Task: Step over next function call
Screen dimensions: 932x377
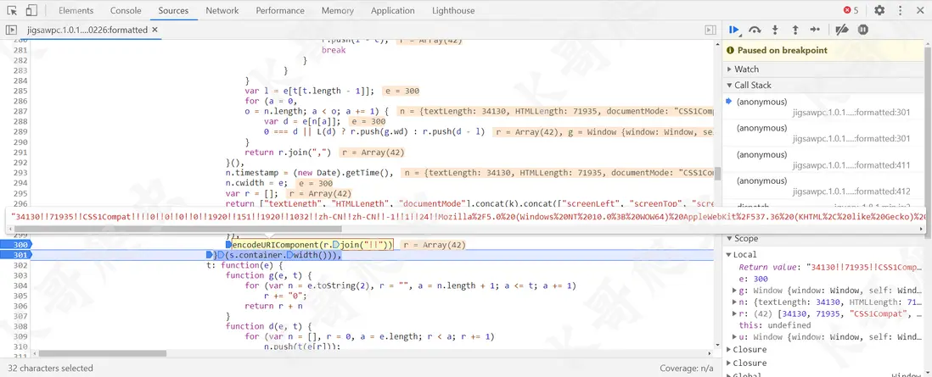Action: (755, 30)
